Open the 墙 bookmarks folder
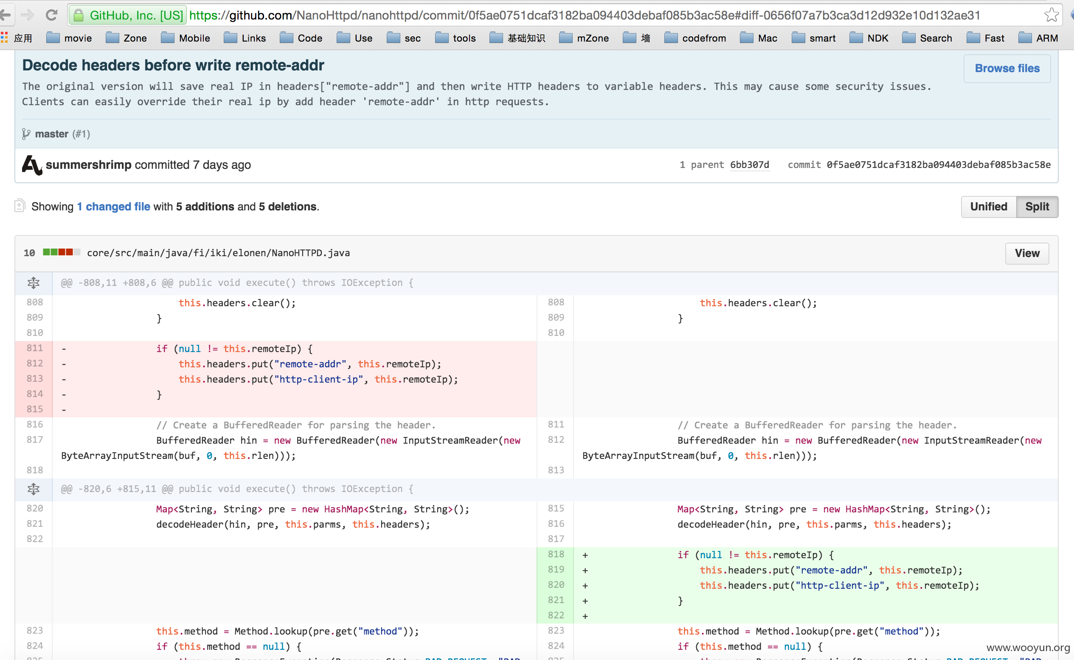Screen dimensions: 1074x660 [x=636, y=38]
